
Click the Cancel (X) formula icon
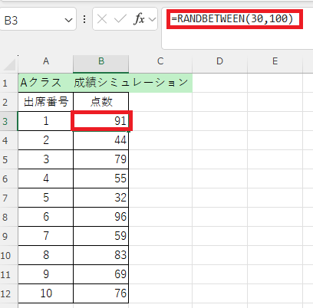(x=102, y=19)
